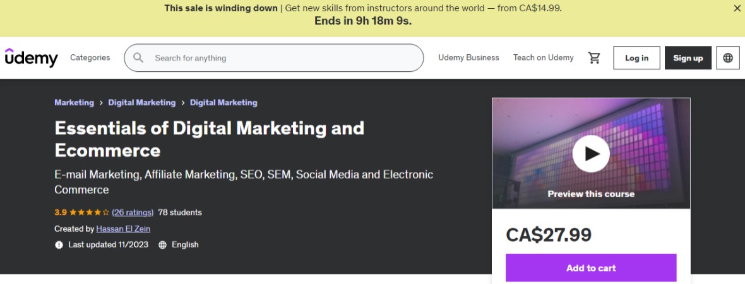745x284 pixels.
Task: Click the course title heading
Action: click(x=210, y=139)
